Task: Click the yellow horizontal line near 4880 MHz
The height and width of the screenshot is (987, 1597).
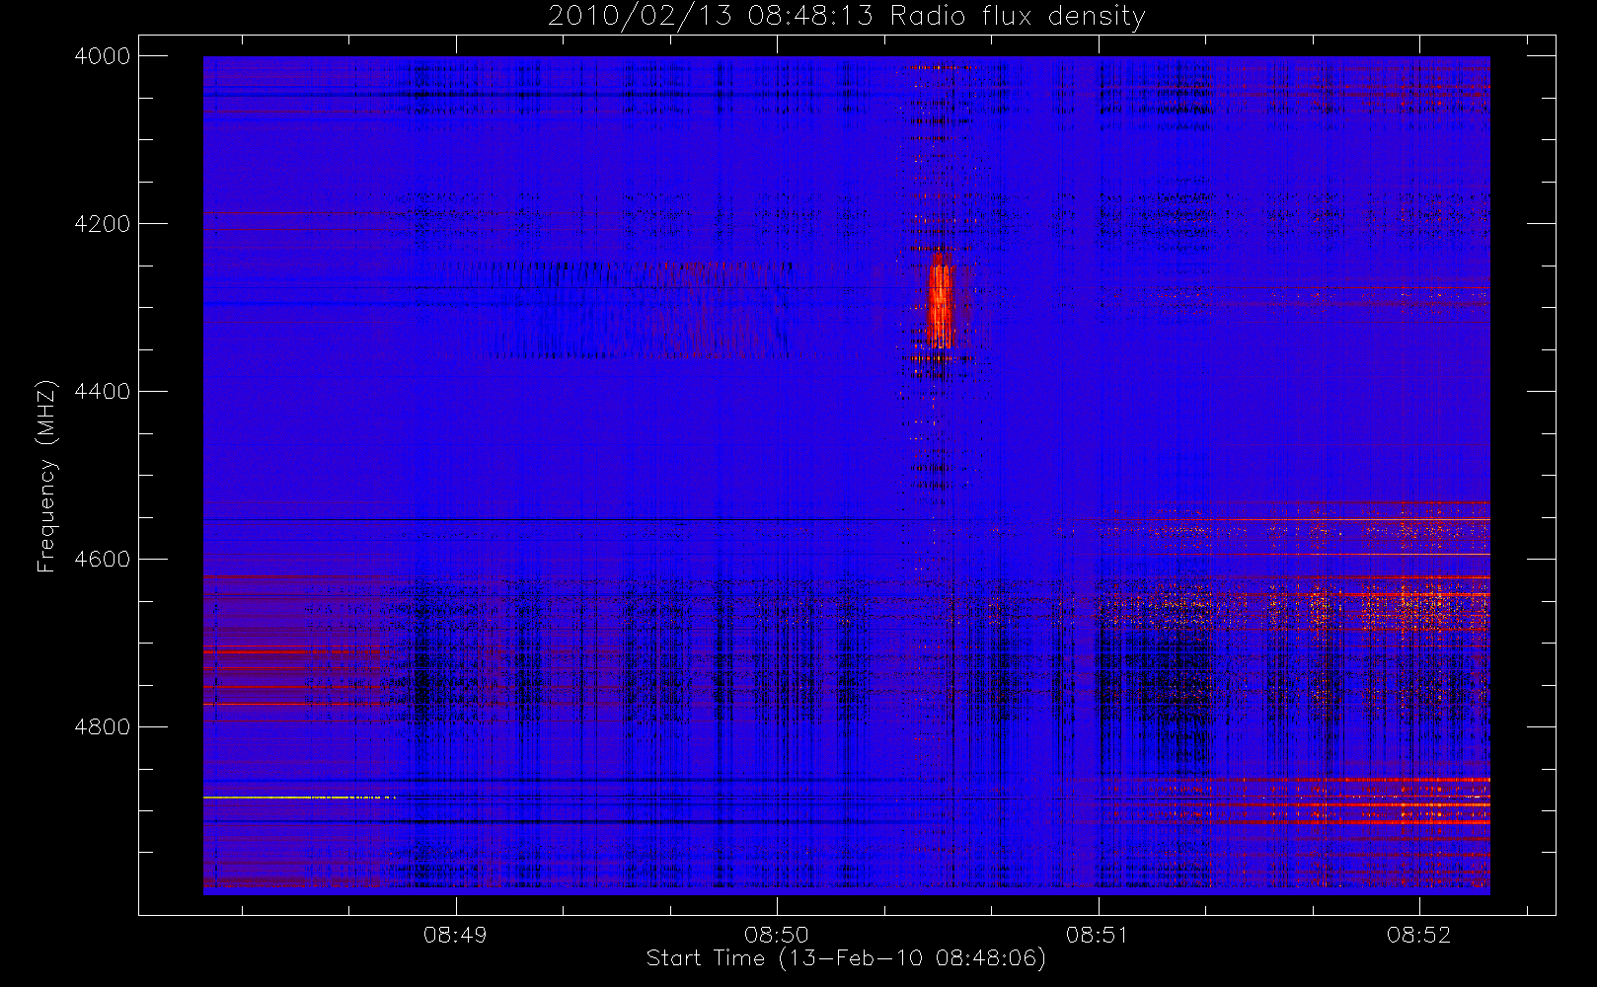Action: coord(299,797)
